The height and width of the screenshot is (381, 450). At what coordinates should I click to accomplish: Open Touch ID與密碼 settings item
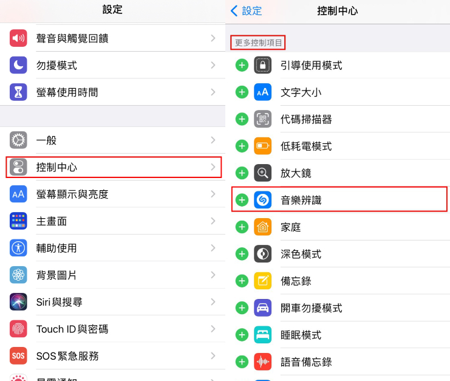pyautogui.click(x=112, y=329)
